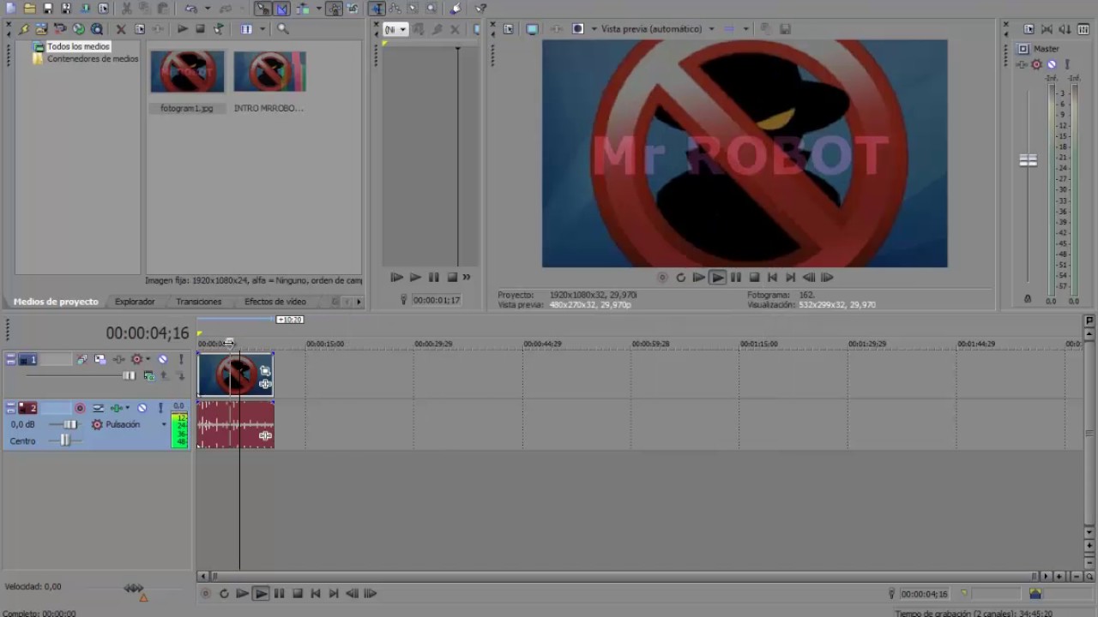Toggle Lock Envelopes to Events button
Image resolution: width=1098 pixels, height=617 pixels.
[334, 9]
